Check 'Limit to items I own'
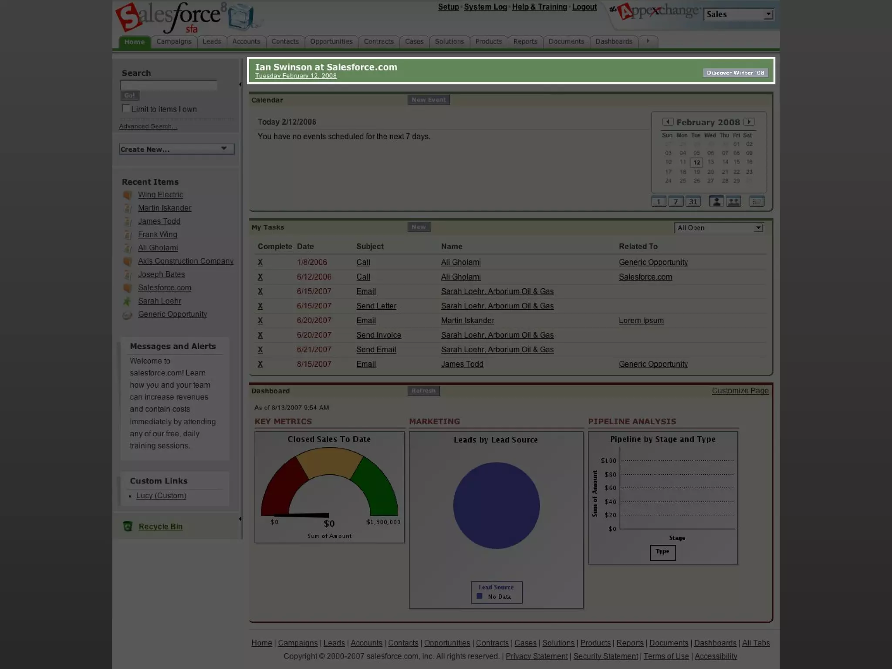The width and height of the screenshot is (892, 669). tap(126, 108)
